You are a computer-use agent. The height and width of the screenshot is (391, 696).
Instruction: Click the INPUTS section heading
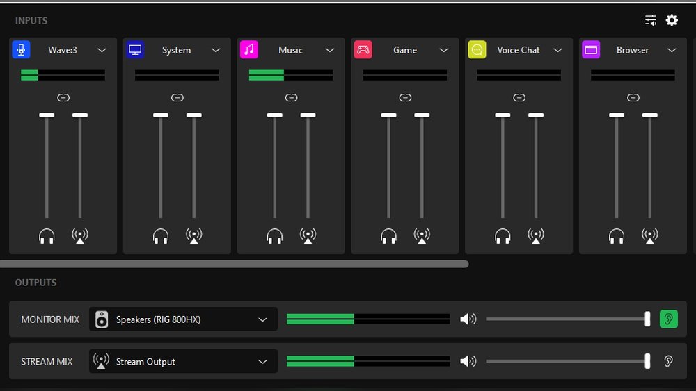point(31,20)
